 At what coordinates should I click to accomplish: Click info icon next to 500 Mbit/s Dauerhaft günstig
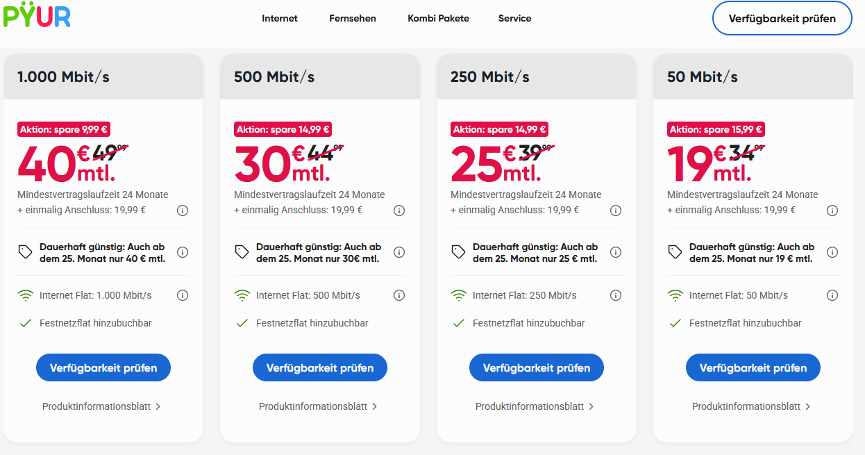pyautogui.click(x=399, y=252)
